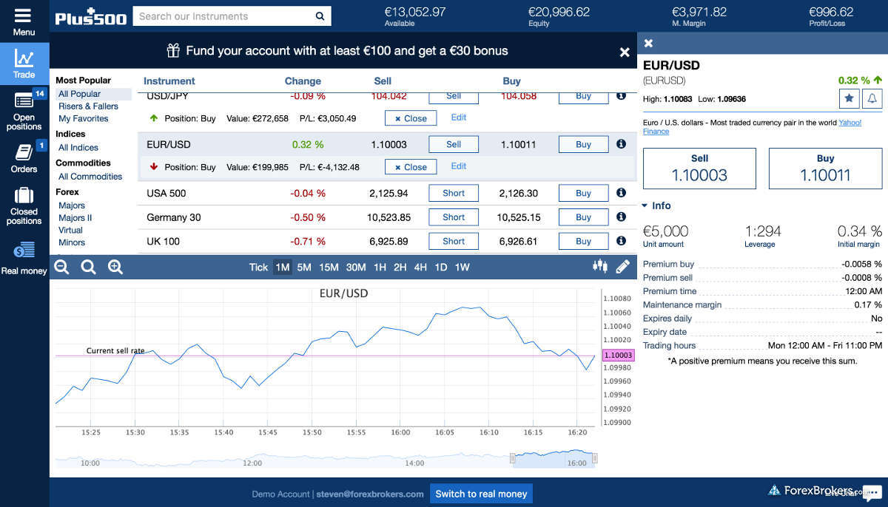The width and height of the screenshot is (888, 507).
Task: Click Short button for UK 100
Action: (x=454, y=241)
